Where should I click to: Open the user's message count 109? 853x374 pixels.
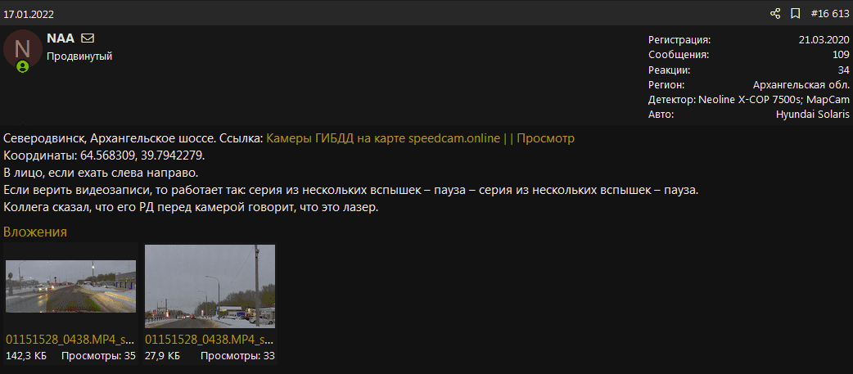click(841, 54)
